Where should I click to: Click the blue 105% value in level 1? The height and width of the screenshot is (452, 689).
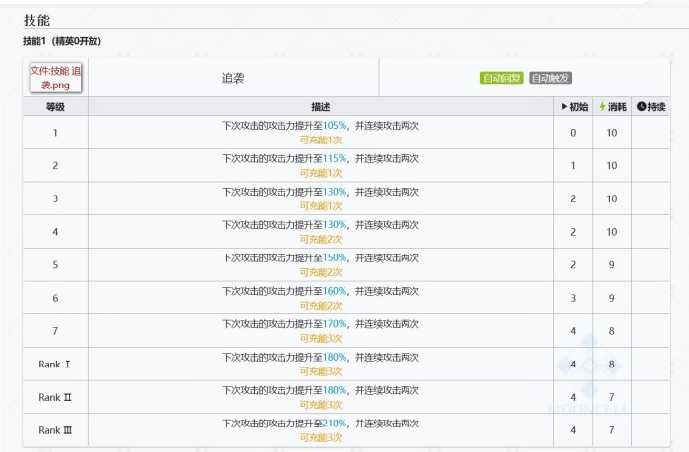335,126
